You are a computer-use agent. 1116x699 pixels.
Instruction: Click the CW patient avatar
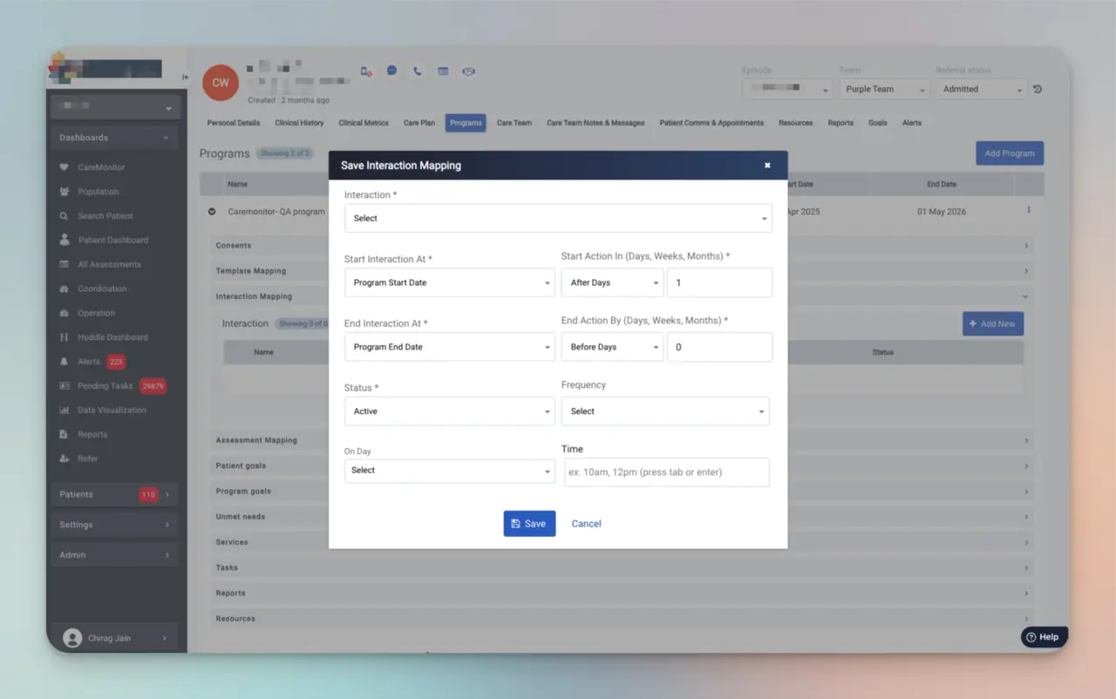click(x=221, y=83)
